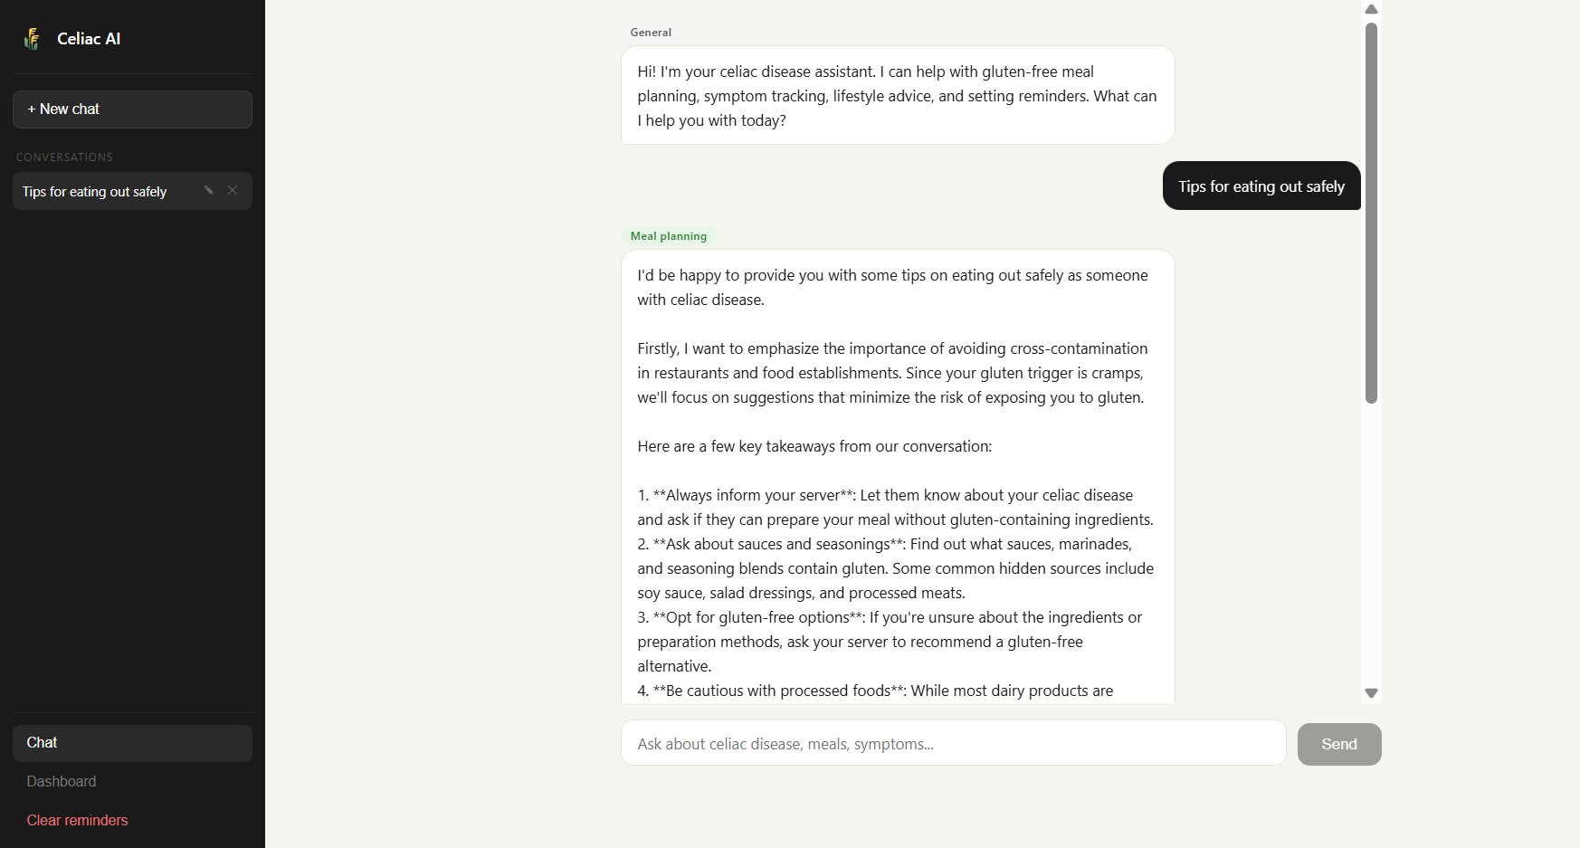Click the assistant greeting message bubble
Viewport: 1580px width, 848px height.
coord(897,95)
